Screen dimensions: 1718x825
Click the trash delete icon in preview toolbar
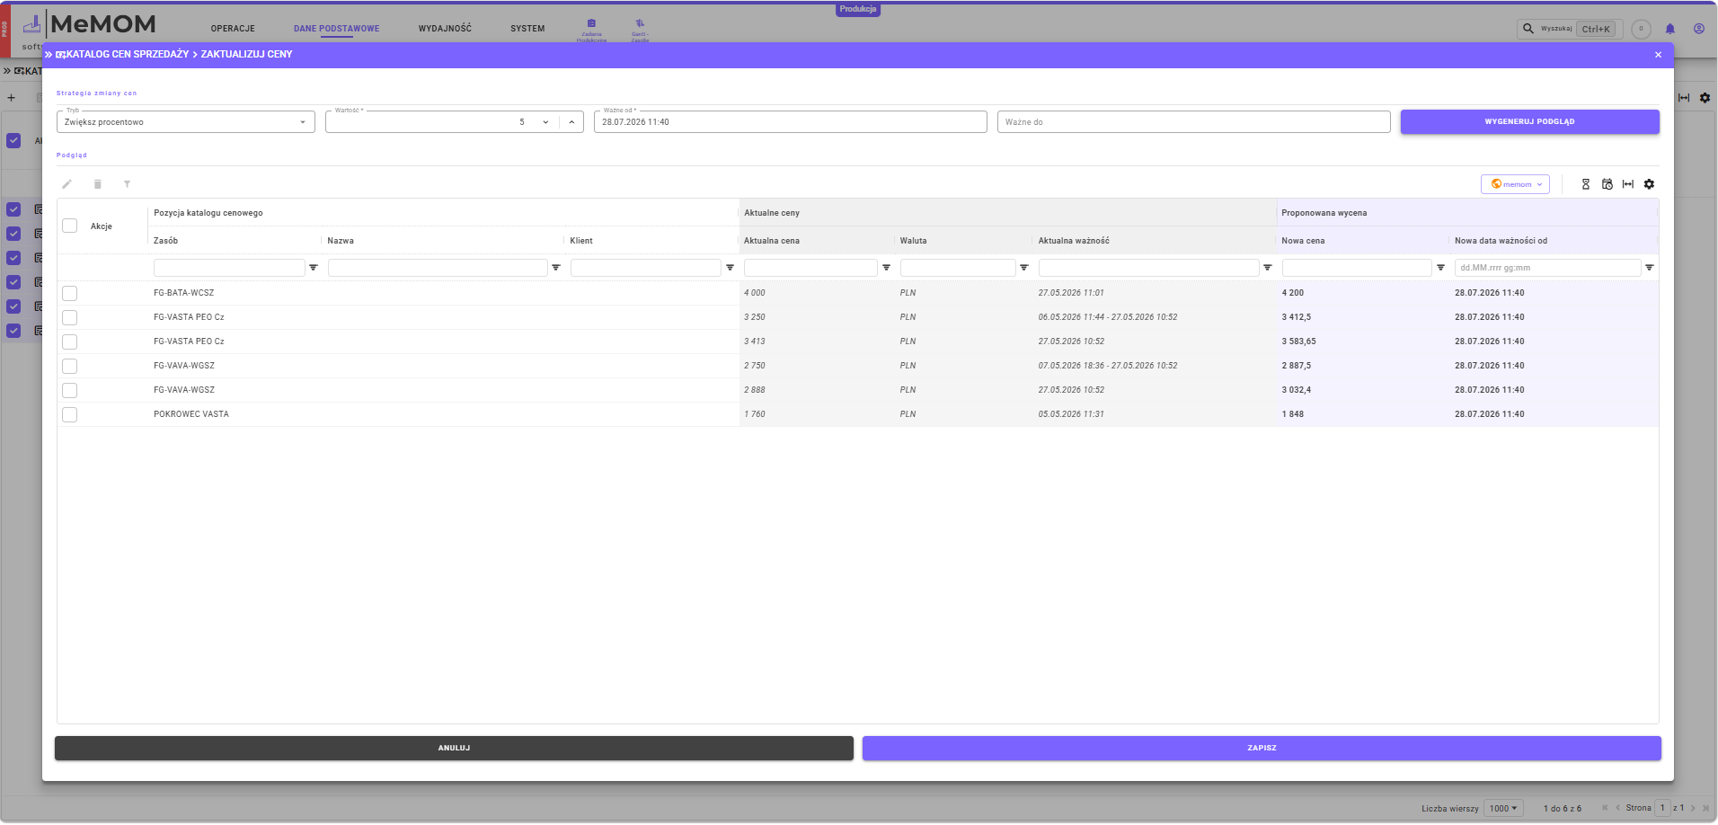point(98,184)
